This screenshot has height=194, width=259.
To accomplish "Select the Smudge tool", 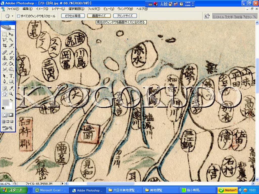I will [x=5, y=69].
